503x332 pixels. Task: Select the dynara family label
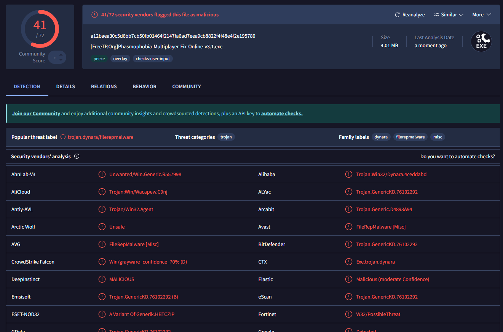[381, 137]
